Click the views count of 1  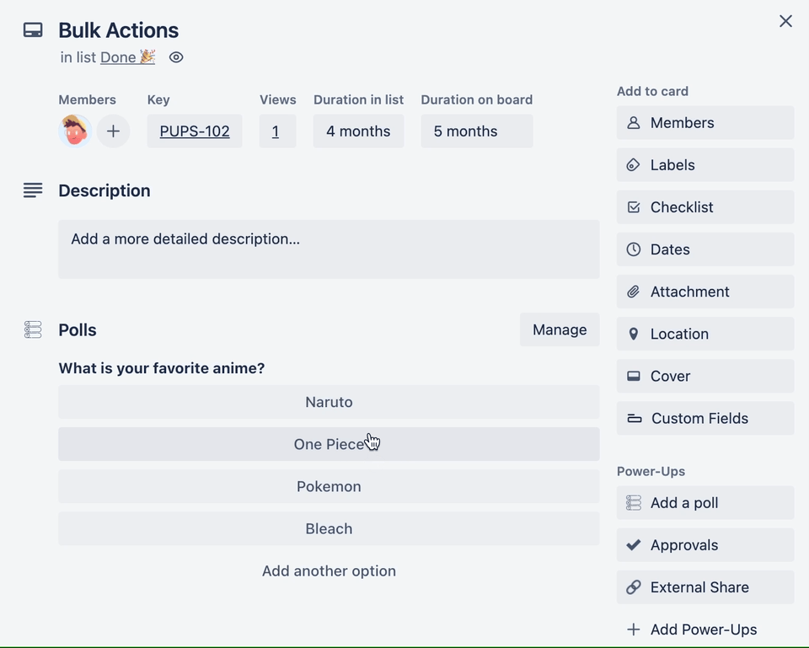[276, 131]
